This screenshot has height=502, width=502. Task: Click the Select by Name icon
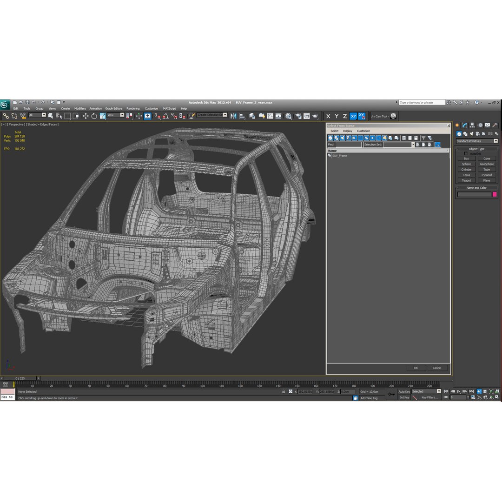coord(59,116)
